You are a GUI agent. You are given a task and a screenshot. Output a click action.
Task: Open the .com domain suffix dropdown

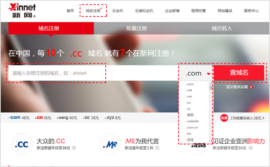pyautogui.click(x=198, y=73)
